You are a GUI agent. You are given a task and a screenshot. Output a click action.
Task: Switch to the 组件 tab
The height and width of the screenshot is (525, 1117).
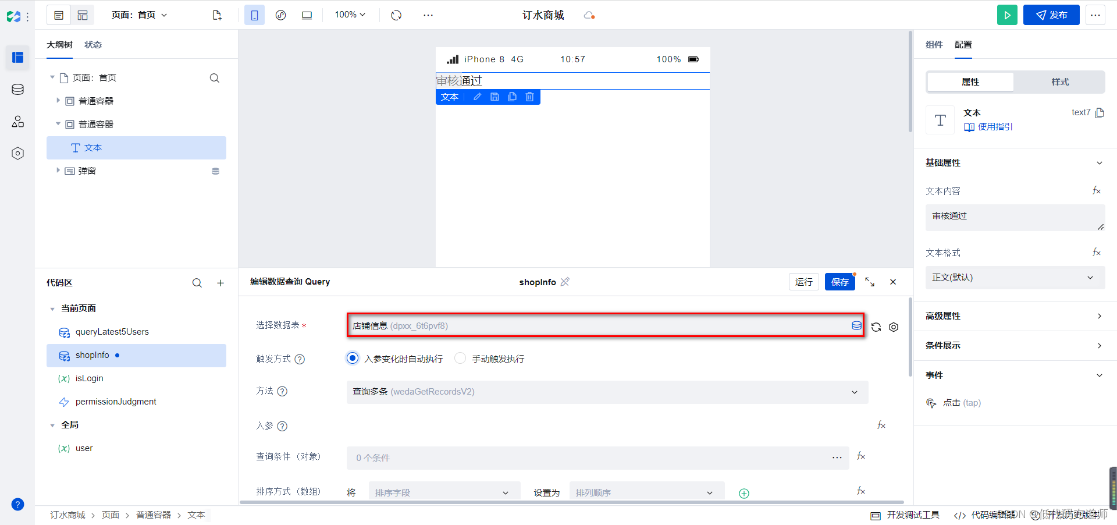934,45
